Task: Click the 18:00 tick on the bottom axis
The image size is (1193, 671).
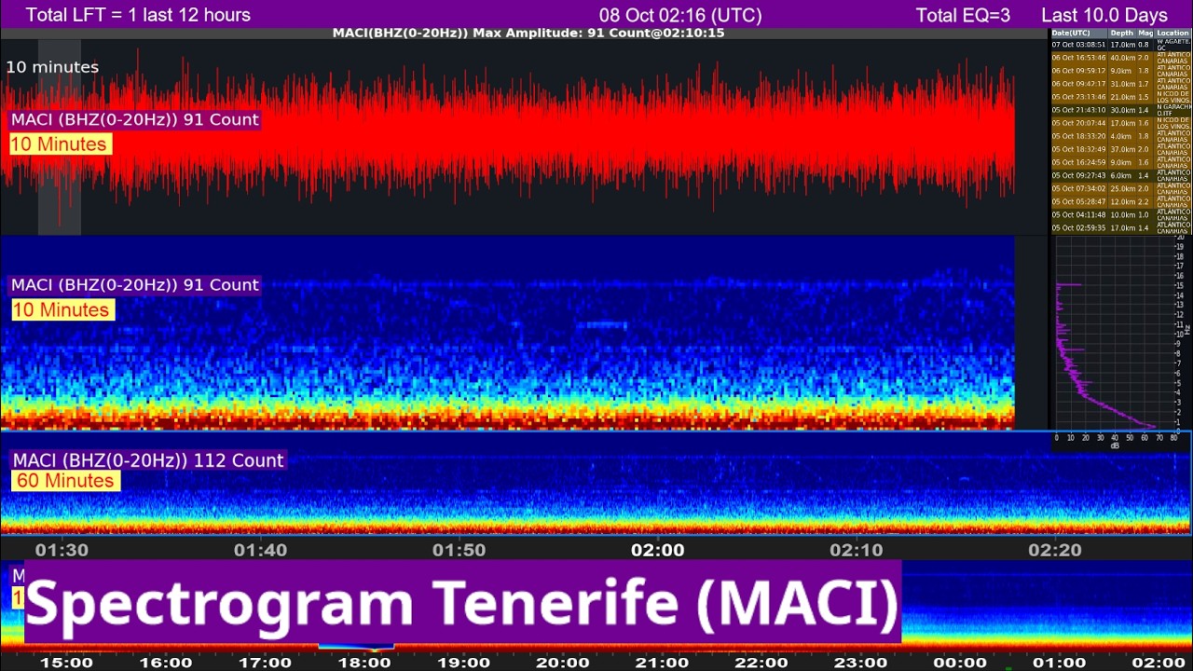Action: coord(364,663)
